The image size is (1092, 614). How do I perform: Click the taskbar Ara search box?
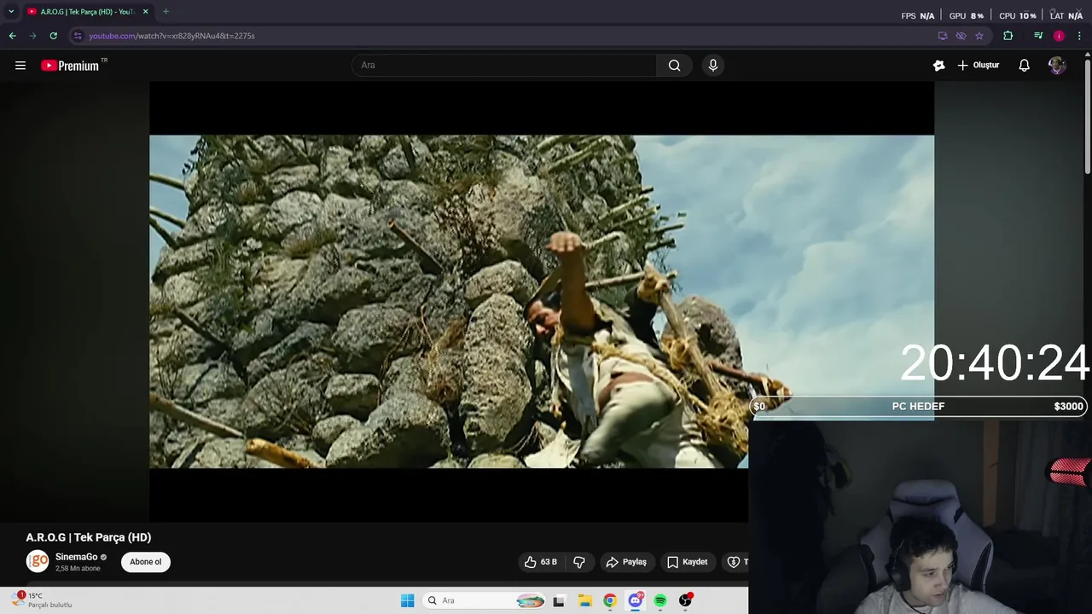point(485,600)
